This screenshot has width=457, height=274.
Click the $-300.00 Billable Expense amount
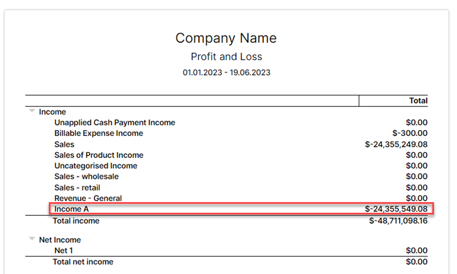pos(410,134)
